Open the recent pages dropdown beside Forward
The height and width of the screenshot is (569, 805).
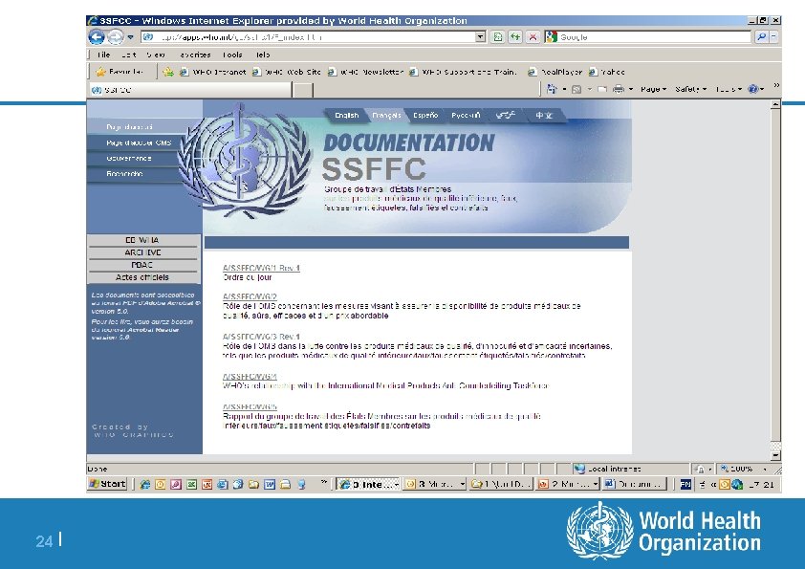pyautogui.click(x=130, y=37)
